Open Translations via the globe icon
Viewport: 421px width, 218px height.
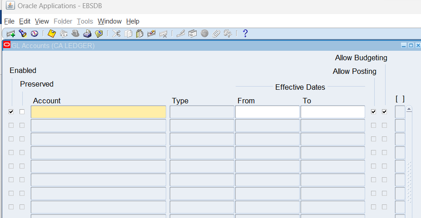(x=204, y=34)
